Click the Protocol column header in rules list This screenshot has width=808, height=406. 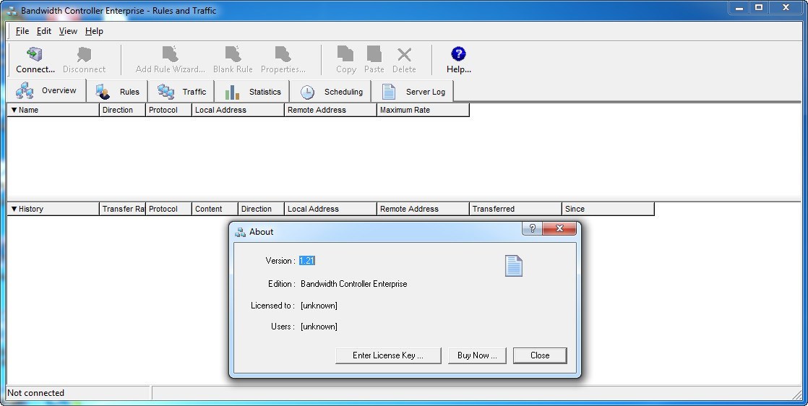pos(168,110)
